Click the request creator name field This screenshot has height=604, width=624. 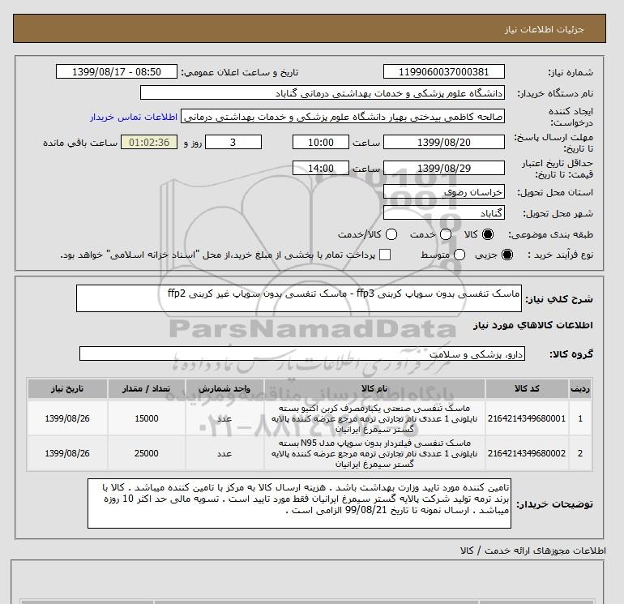(343, 116)
